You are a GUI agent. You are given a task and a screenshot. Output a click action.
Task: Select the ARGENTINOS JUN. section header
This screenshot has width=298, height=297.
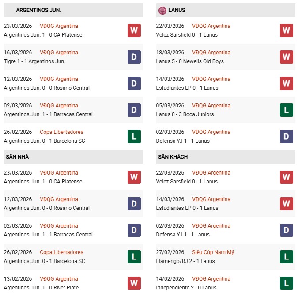coord(38,10)
